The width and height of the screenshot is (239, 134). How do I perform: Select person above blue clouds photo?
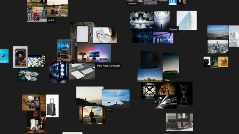(116, 99)
